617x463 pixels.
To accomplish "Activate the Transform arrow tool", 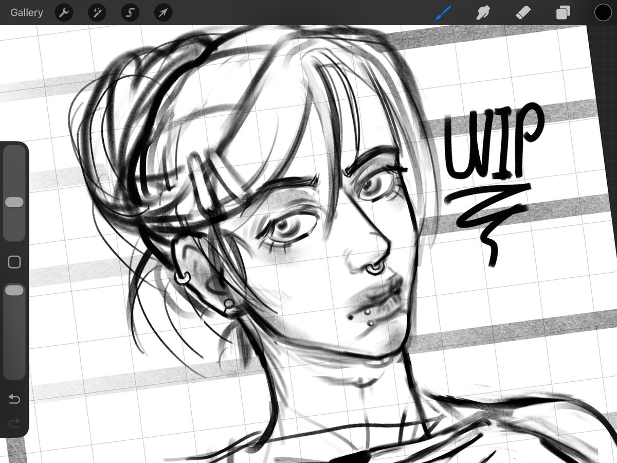I will (163, 12).
